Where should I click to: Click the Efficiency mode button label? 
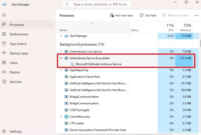(x=178, y=16)
